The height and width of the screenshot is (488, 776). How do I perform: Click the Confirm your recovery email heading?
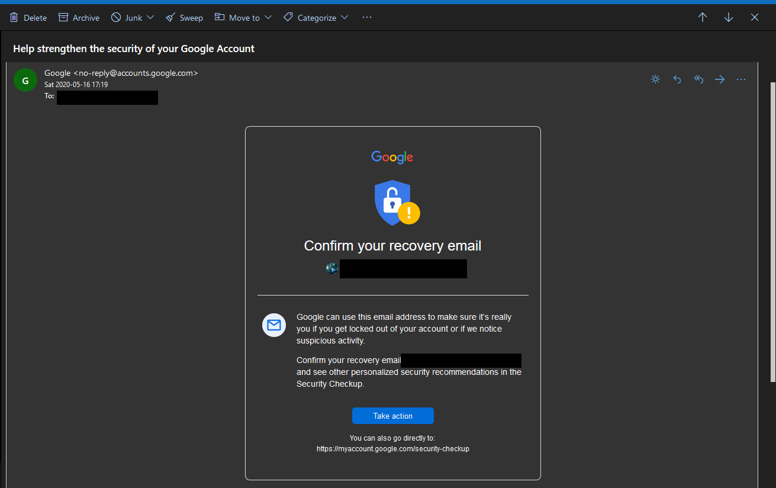pyautogui.click(x=392, y=246)
